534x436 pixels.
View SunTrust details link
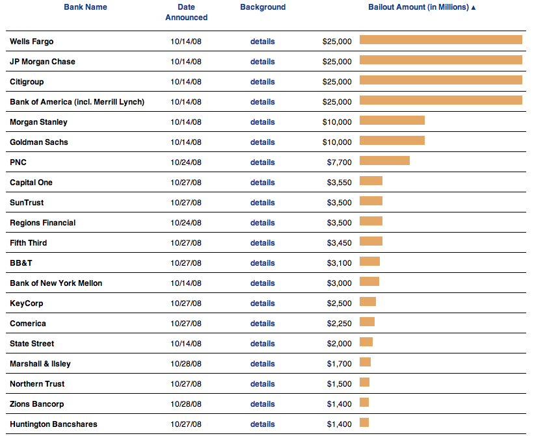point(263,203)
